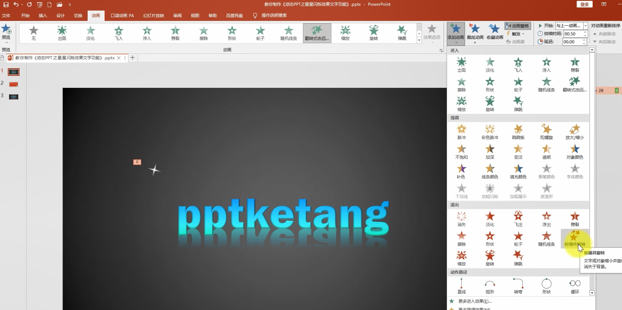Pick 循环 motion path

click(575, 286)
